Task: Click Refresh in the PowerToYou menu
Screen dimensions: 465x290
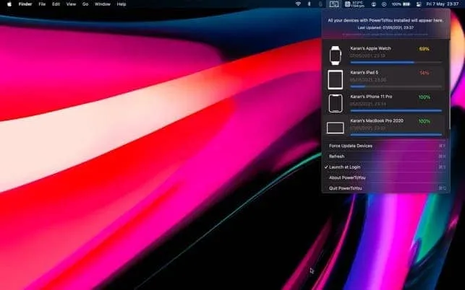Action: pyautogui.click(x=337, y=156)
